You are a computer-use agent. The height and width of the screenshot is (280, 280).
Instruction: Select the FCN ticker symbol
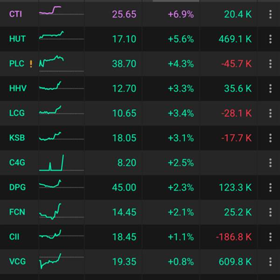pyautogui.click(x=17, y=212)
